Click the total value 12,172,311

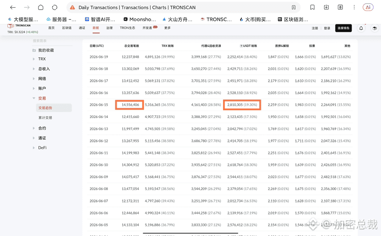tap(130, 201)
